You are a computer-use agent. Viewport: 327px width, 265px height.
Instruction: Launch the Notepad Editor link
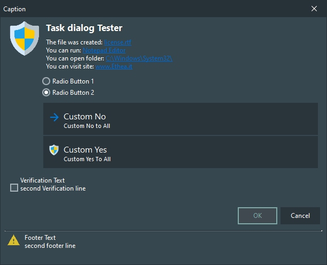(104, 50)
